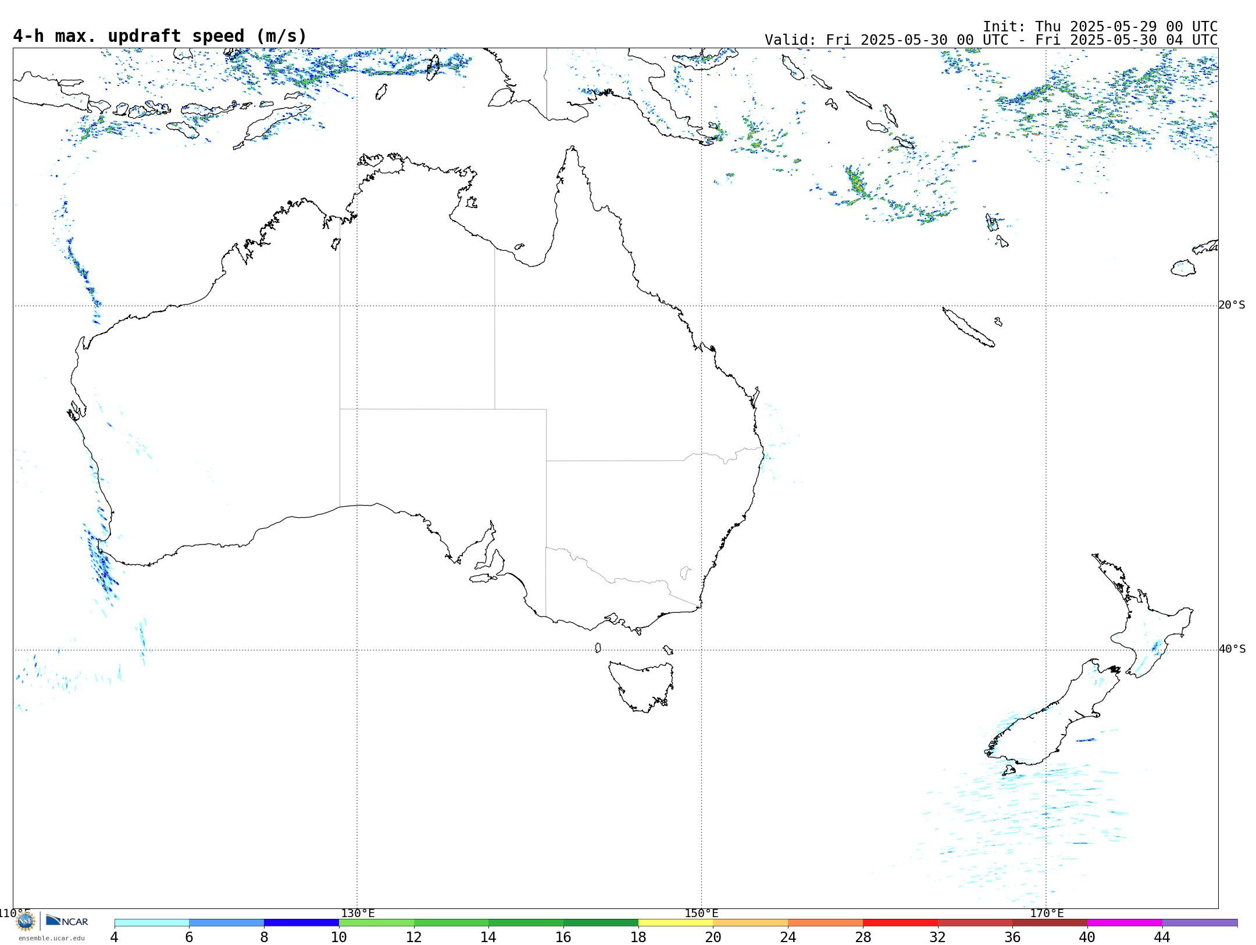This screenshot has height=945, width=1256.
Task: Click the 40°S latitude label
Action: click(x=1232, y=649)
